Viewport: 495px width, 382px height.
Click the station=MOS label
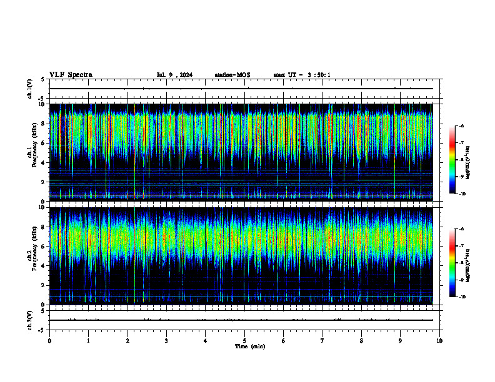232,75
